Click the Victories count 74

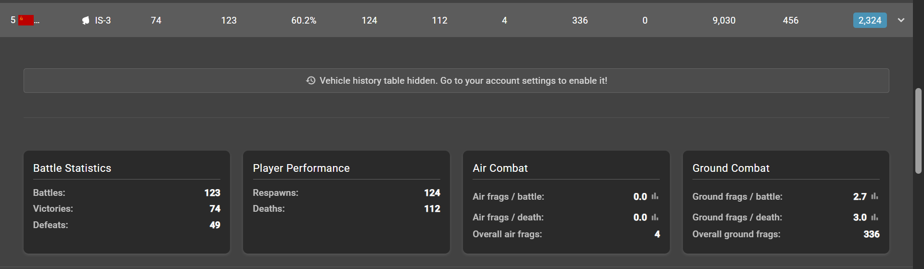(x=215, y=208)
